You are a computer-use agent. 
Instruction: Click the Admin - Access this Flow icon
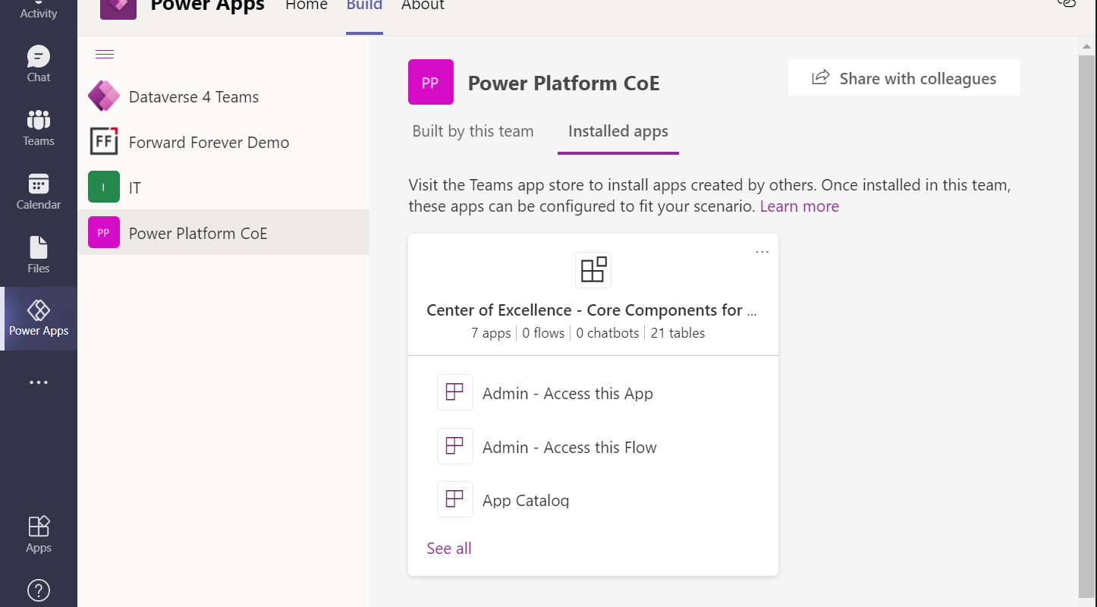(455, 446)
